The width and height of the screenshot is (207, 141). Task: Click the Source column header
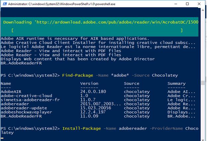pyautogui.click(x=131, y=83)
